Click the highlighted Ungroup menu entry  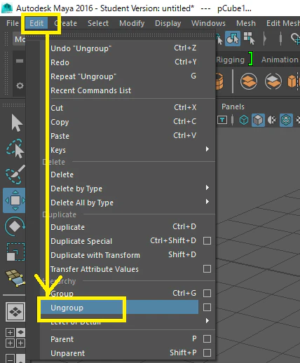pyautogui.click(x=119, y=307)
